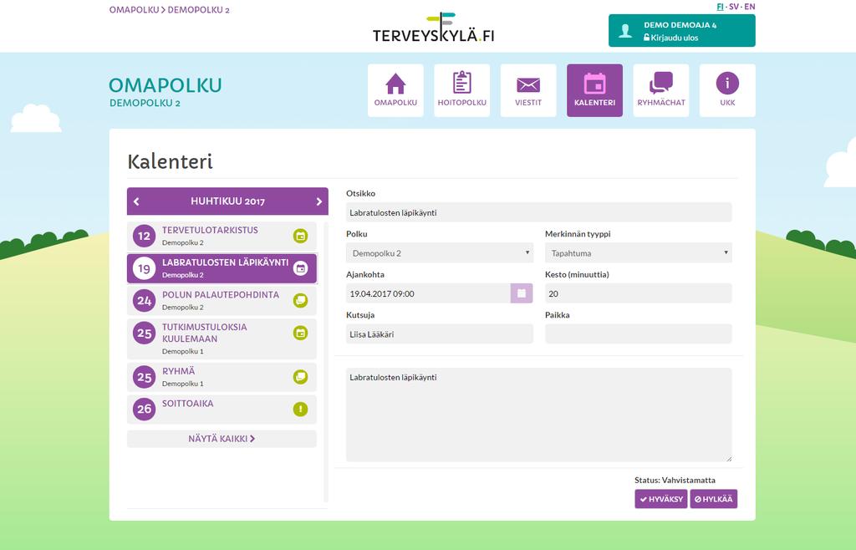This screenshot has width=856, height=550.
Task: Select Polun palautepohdinta event
Action: pos(222,301)
